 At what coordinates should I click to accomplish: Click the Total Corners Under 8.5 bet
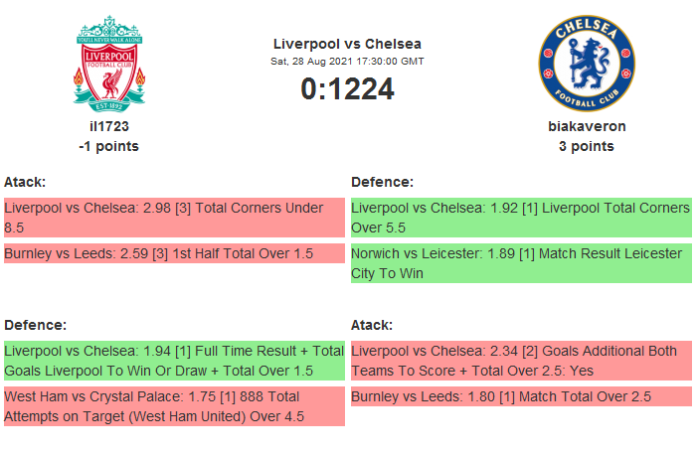pyautogui.click(x=174, y=218)
